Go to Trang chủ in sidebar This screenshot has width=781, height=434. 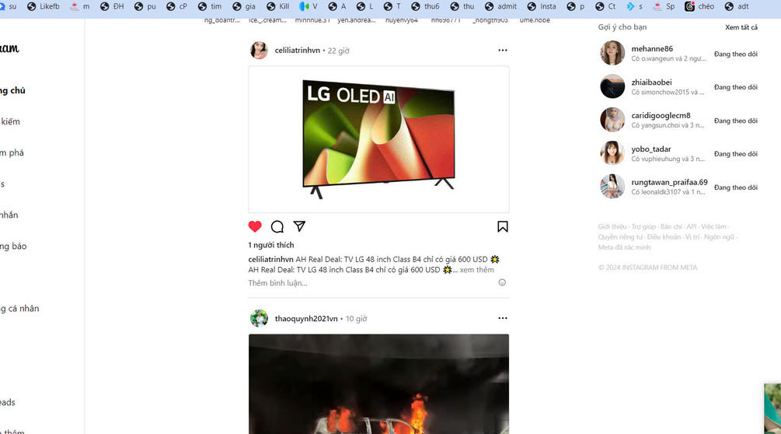(x=12, y=90)
